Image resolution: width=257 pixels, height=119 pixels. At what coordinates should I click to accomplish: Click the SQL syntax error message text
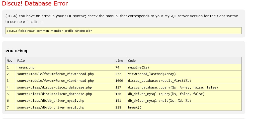[x=121, y=19]
